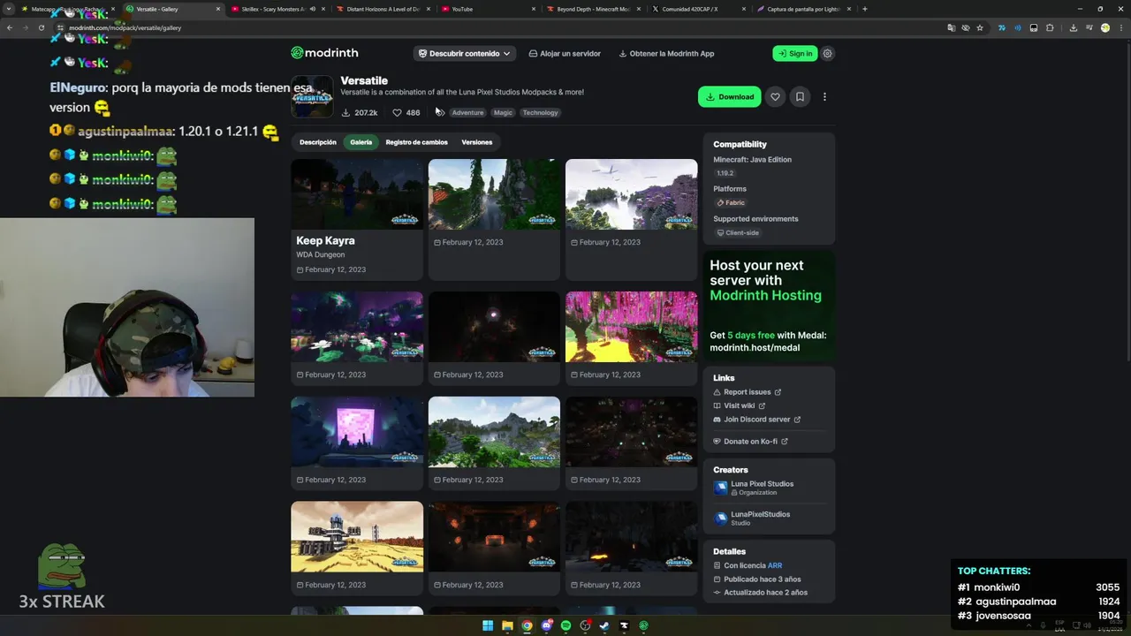Open Spotify from the taskbar
Screen dimensions: 1131x636
pyautogui.click(x=566, y=625)
